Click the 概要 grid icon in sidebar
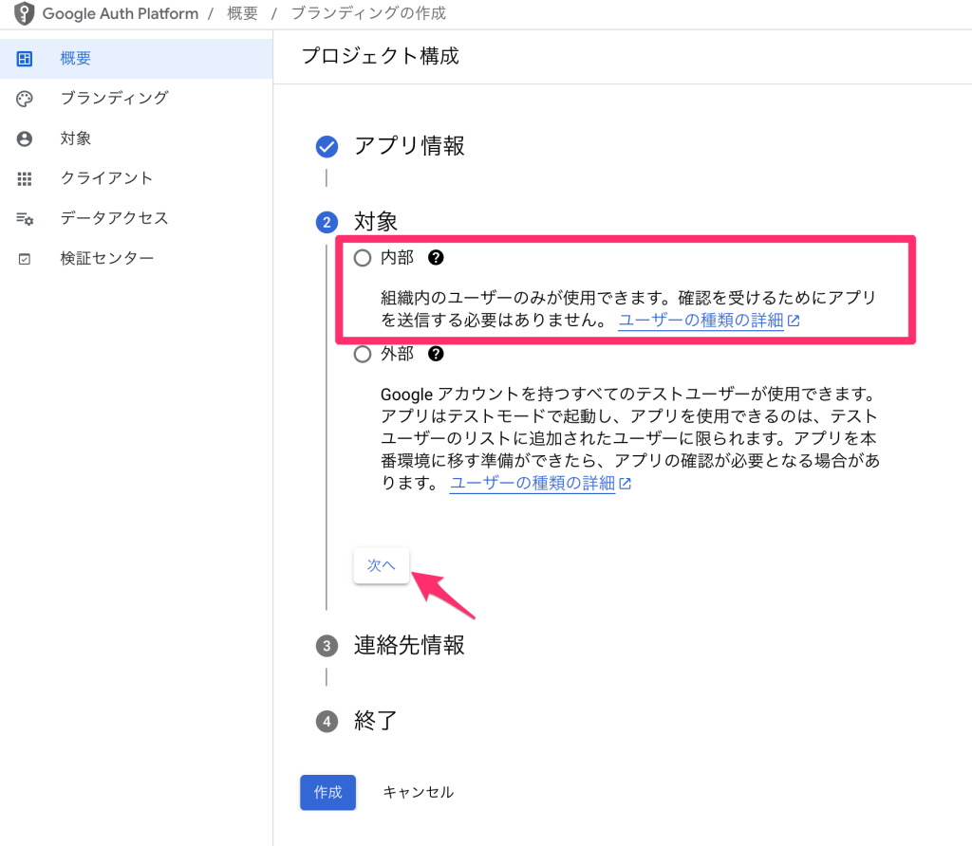Image resolution: width=972 pixels, height=846 pixels. (x=24, y=59)
